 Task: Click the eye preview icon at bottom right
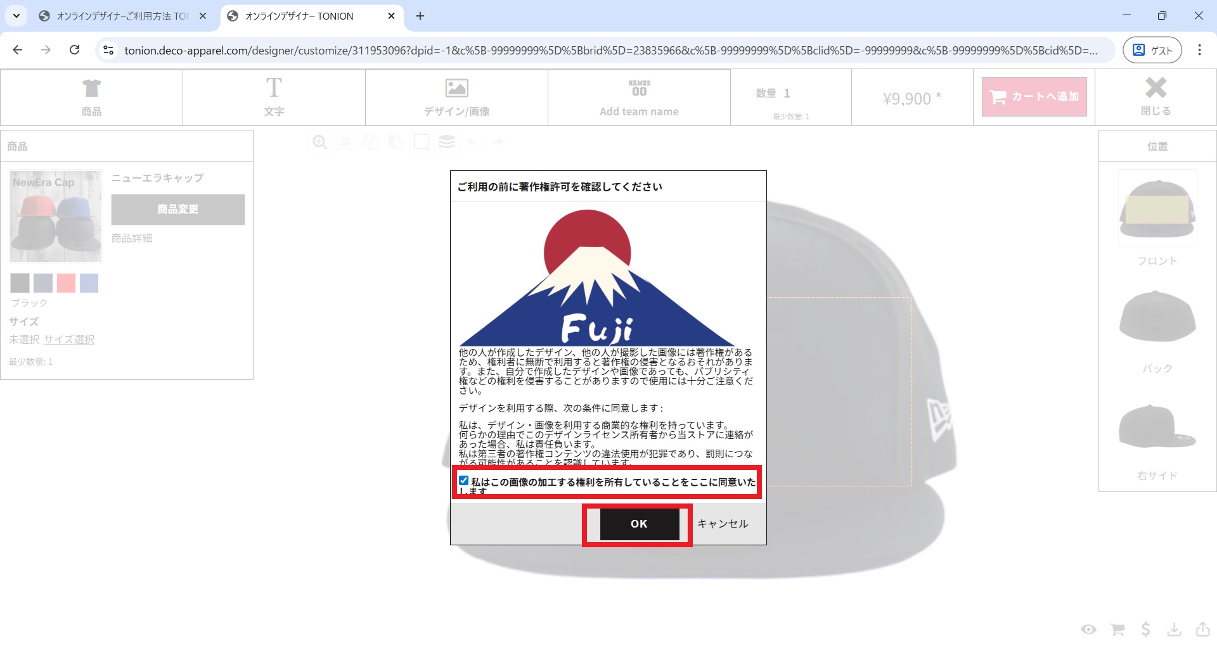[x=1089, y=630]
